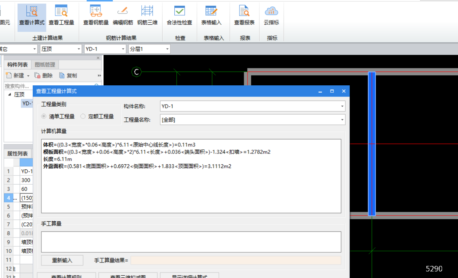Maximize the 查看工程量计算式 dialog

coord(332,91)
